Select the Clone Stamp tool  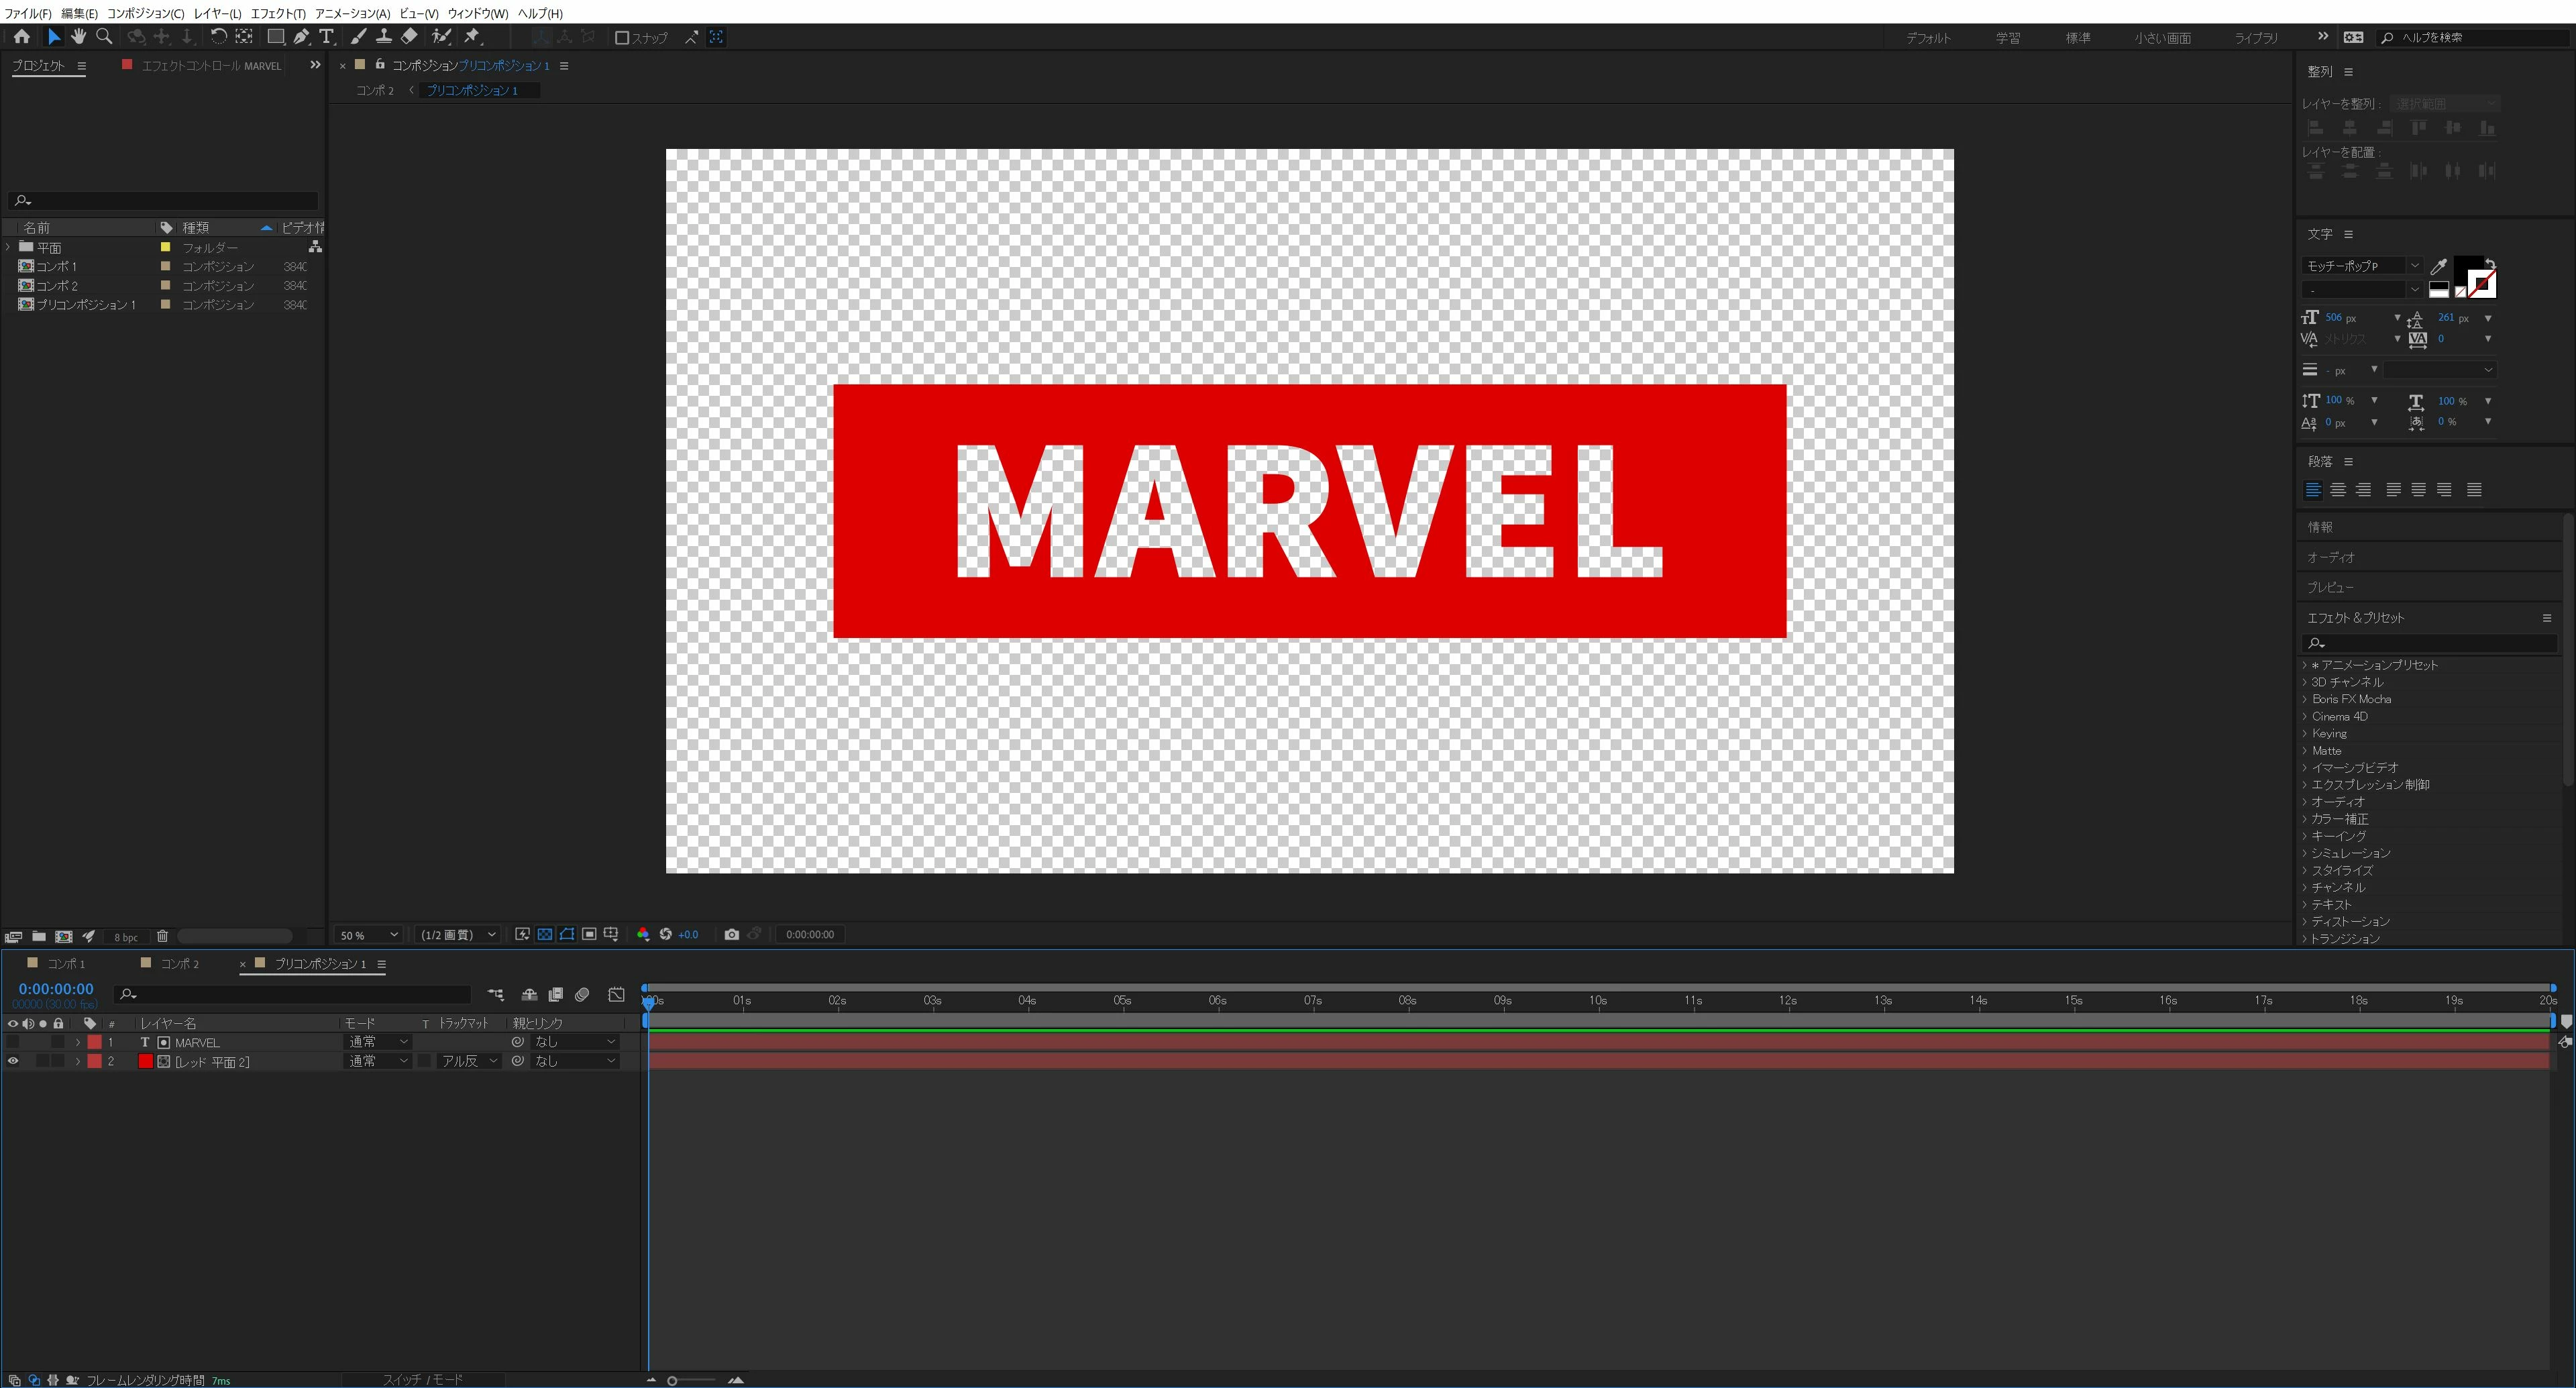pyautogui.click(x=383, y=37)
